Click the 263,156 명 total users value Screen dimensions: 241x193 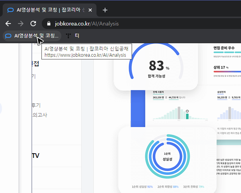click(158, 97)
